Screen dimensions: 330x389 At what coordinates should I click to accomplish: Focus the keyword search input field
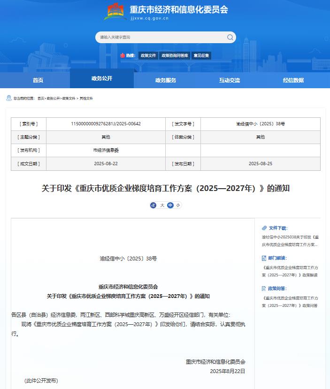tap(160, 37)
